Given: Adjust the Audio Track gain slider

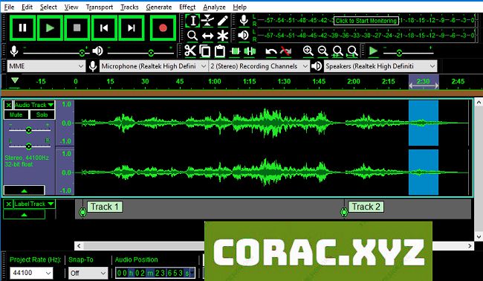Looking at the screenshot, I should [x=29, y=129].
